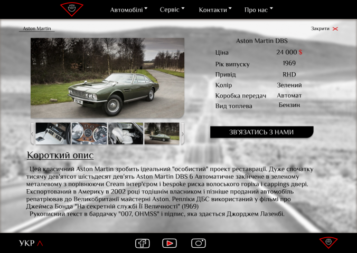357x253 pixels.
Task: Click the color value Зелений
Action: pos(289,85)
